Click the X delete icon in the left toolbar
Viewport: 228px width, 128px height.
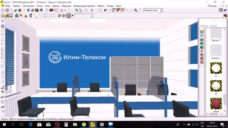(x=2, y=44)
